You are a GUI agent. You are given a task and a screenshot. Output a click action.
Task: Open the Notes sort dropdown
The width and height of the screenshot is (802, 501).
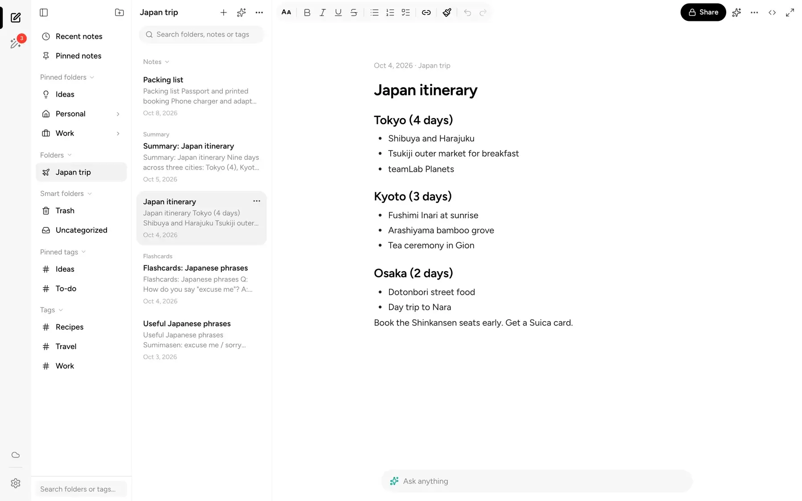(156, 62)
